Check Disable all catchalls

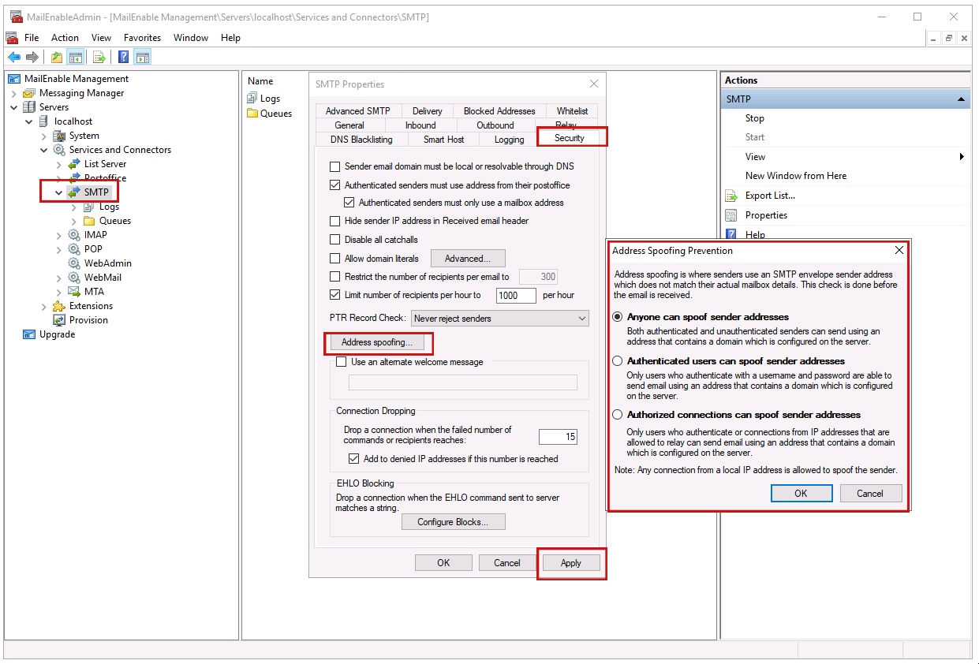tap(335, 240)
